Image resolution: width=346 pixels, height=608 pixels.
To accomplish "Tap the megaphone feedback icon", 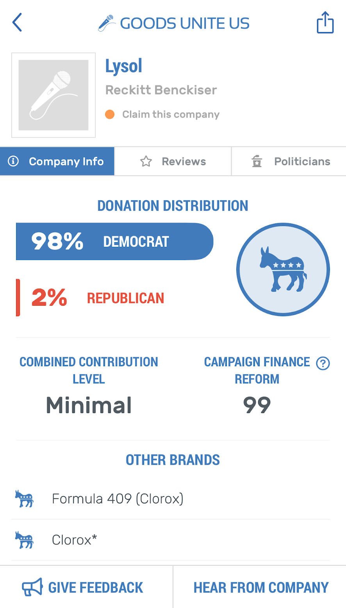I will coord(32,587).
